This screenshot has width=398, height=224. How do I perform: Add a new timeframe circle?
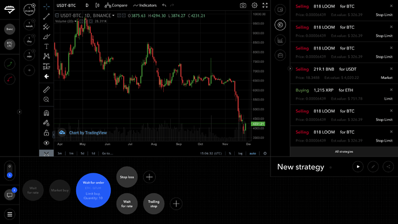pos(29,70)
